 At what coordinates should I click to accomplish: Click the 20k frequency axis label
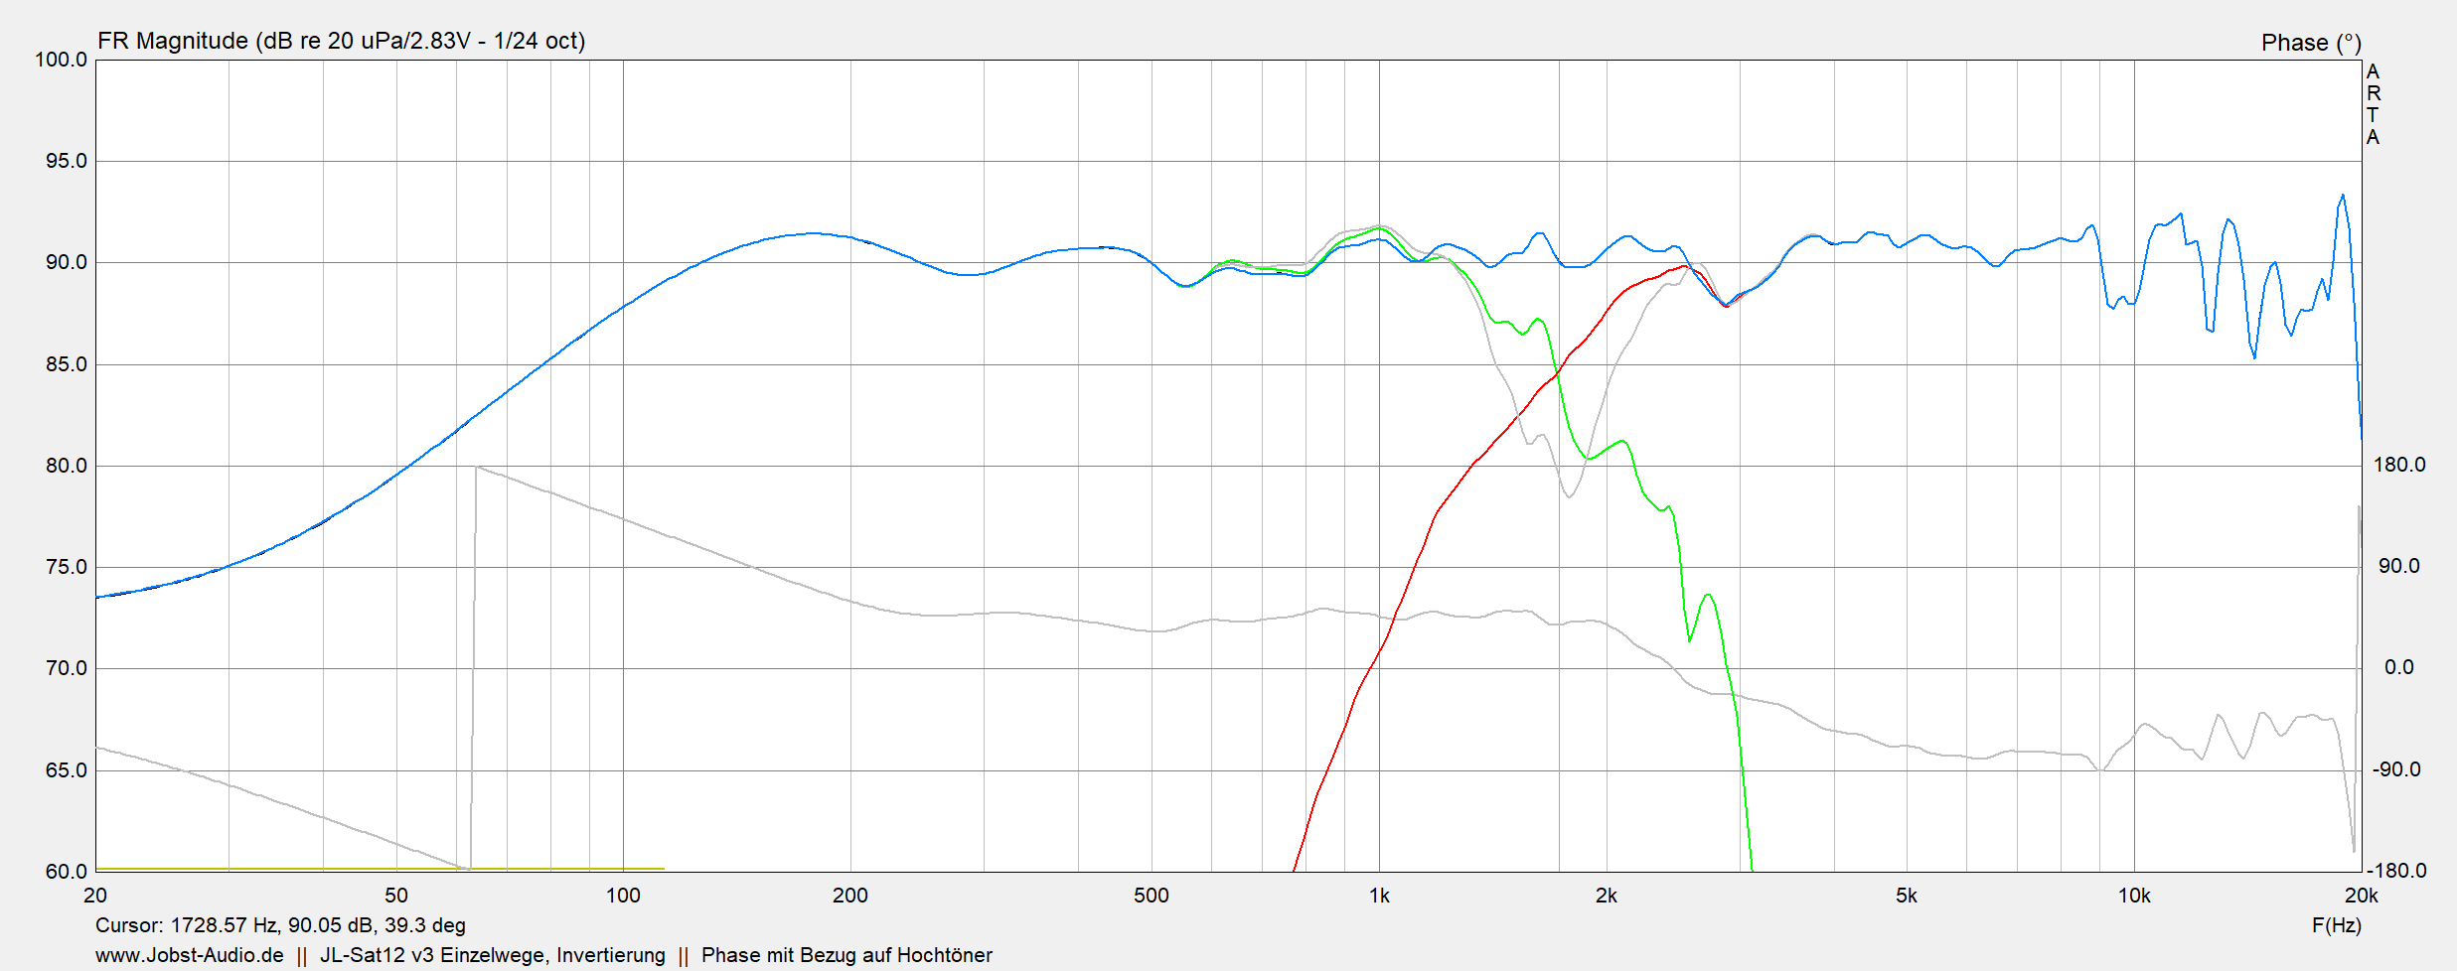coord(2361,896)
